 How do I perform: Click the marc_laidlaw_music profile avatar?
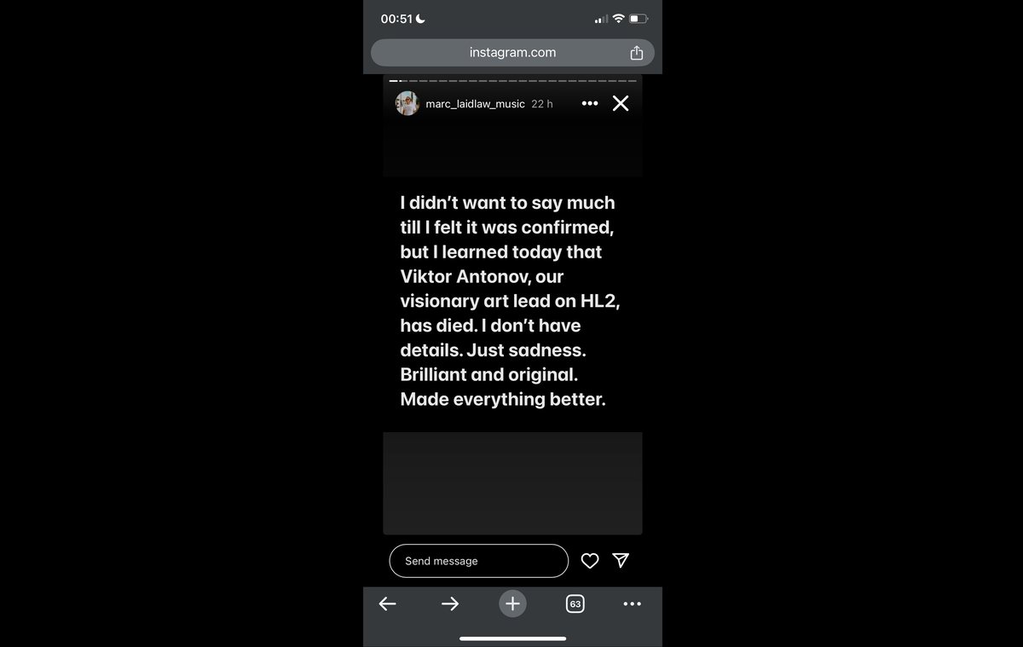tap(407, 103)
